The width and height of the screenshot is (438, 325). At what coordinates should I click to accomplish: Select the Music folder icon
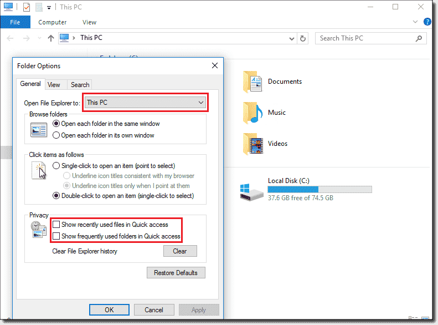pyautogui.click(x=253, y=113)
